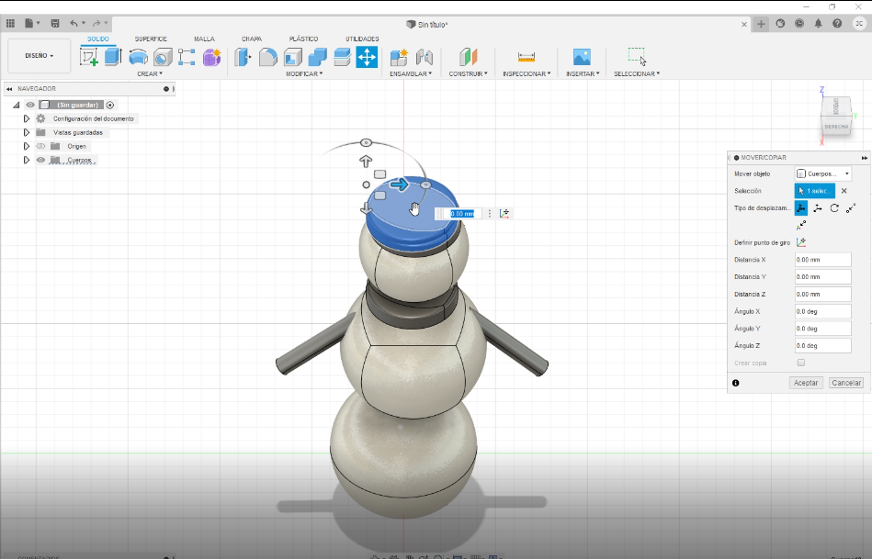The image size is (872, 559).
Task: Click the Aceptar button
Action: (806, 383)
